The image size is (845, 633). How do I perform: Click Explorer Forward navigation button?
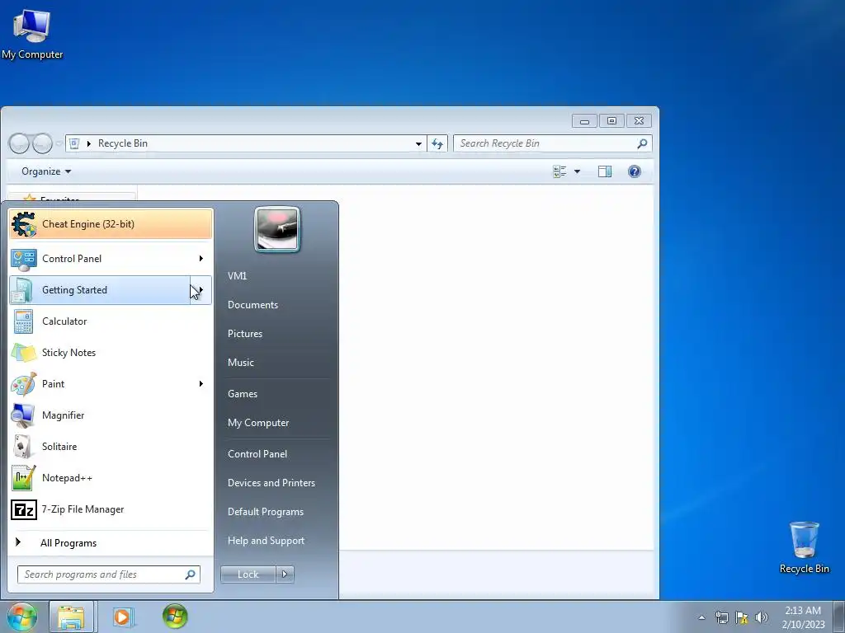point(42,143)
